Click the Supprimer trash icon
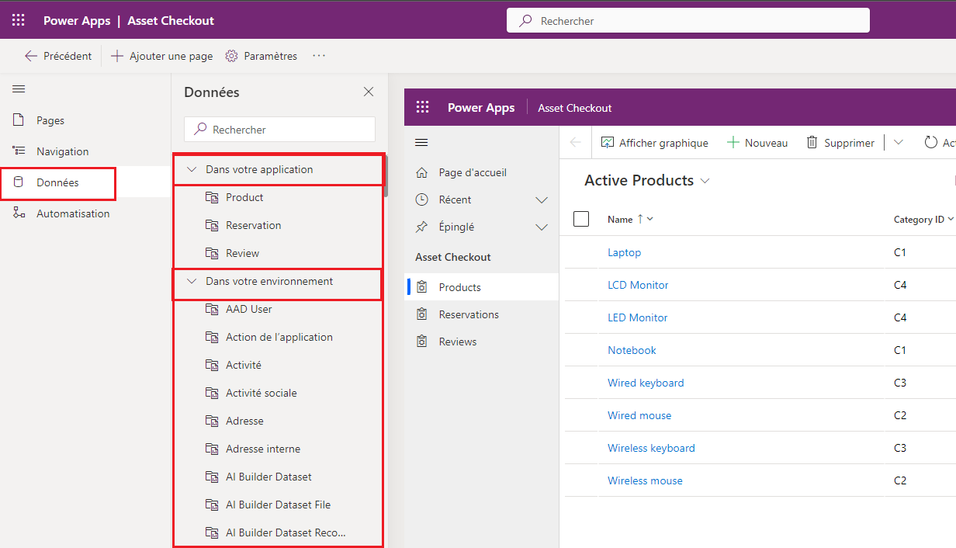This screenshot has width=956, height=548. pyautogui.click(x=812, y=143)
